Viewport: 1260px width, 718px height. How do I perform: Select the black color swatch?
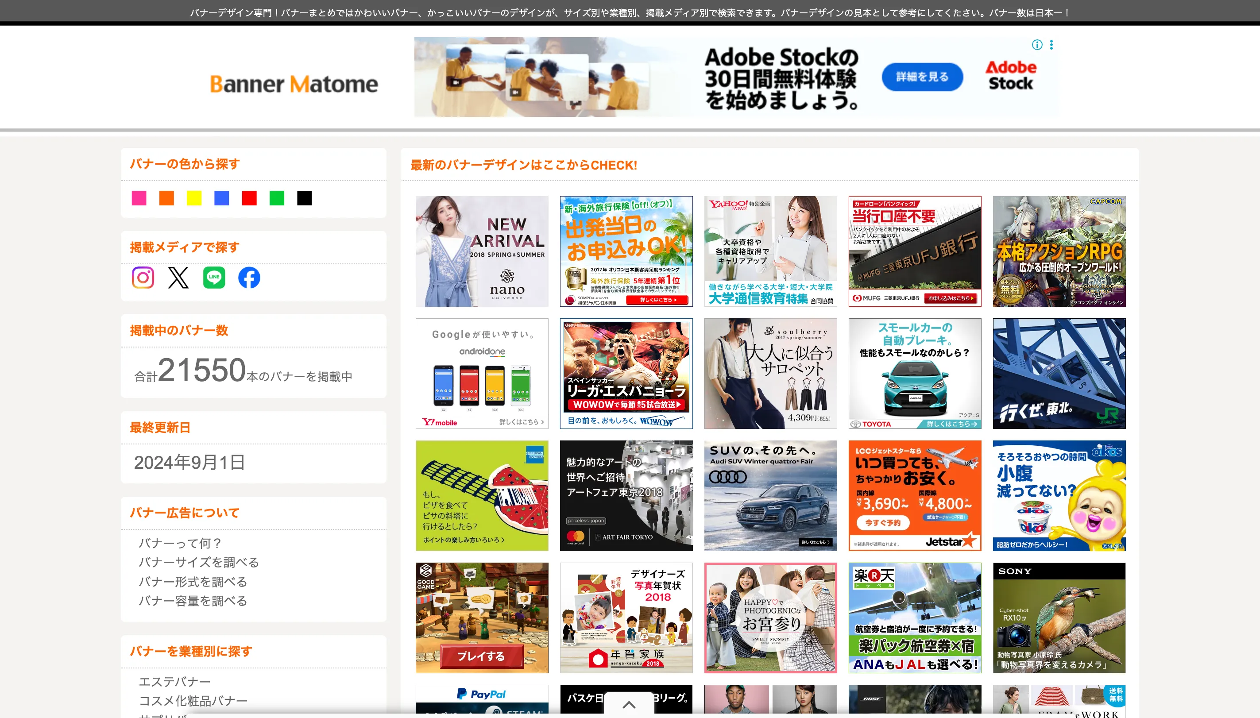pos(304,198)
